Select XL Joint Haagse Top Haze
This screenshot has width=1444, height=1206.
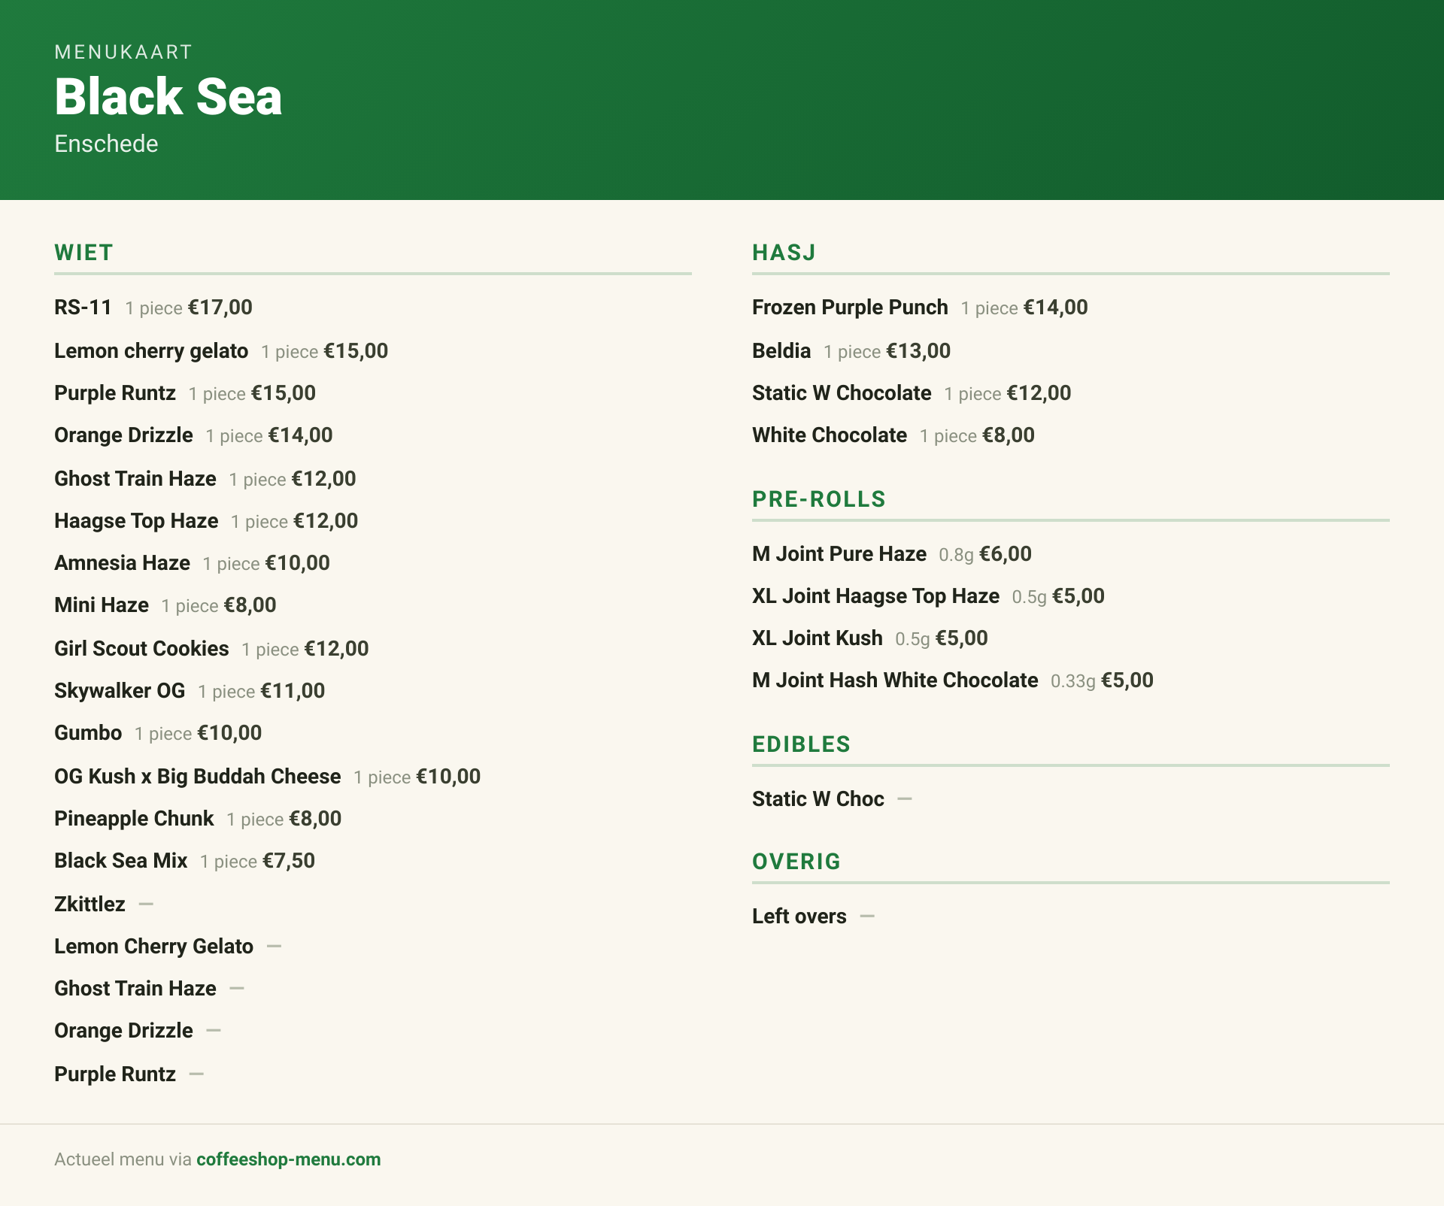click(x=928, y=596)
